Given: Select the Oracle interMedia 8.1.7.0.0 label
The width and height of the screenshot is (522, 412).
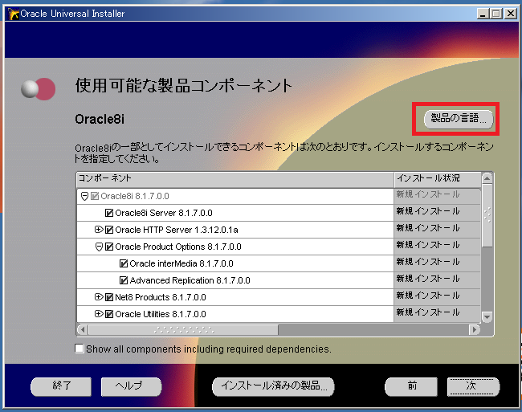Looking at the screenshot, I should (181, 263).
